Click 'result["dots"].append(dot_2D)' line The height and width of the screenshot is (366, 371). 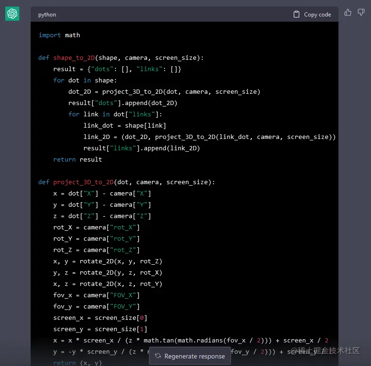tap(123, 103)
